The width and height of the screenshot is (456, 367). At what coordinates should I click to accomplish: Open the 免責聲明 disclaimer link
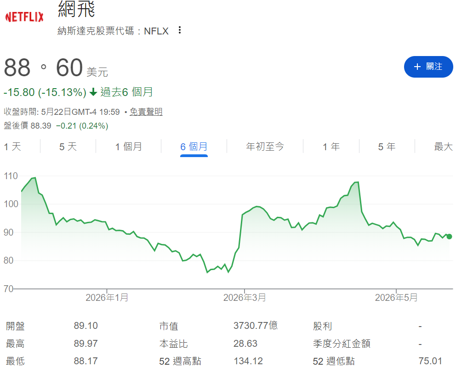point(146,112)
